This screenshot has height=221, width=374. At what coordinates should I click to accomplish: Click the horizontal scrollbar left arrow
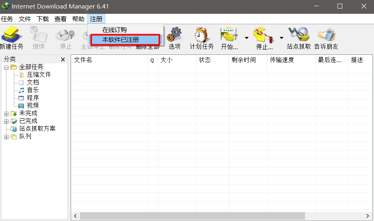point(76,216)
